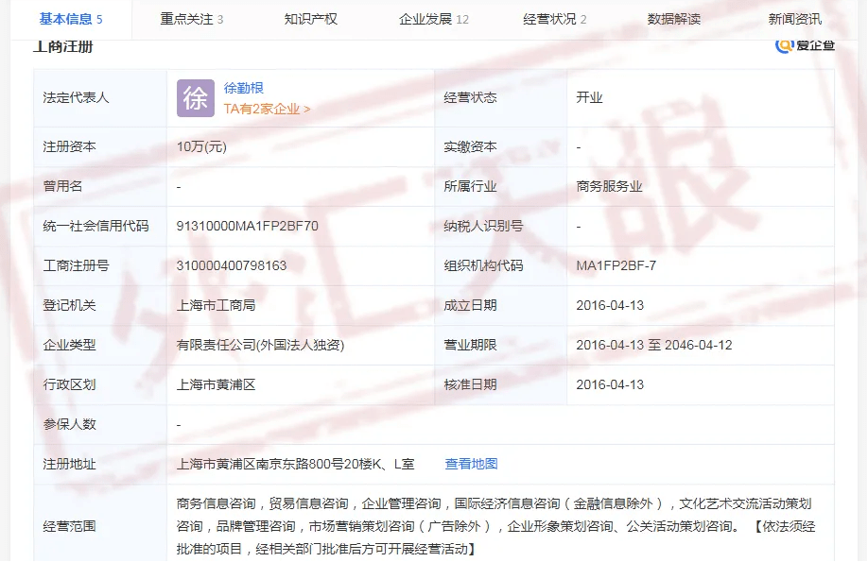Click the 注册地址 address text
The image size is (868, 562).
click(x=295, y=464)
